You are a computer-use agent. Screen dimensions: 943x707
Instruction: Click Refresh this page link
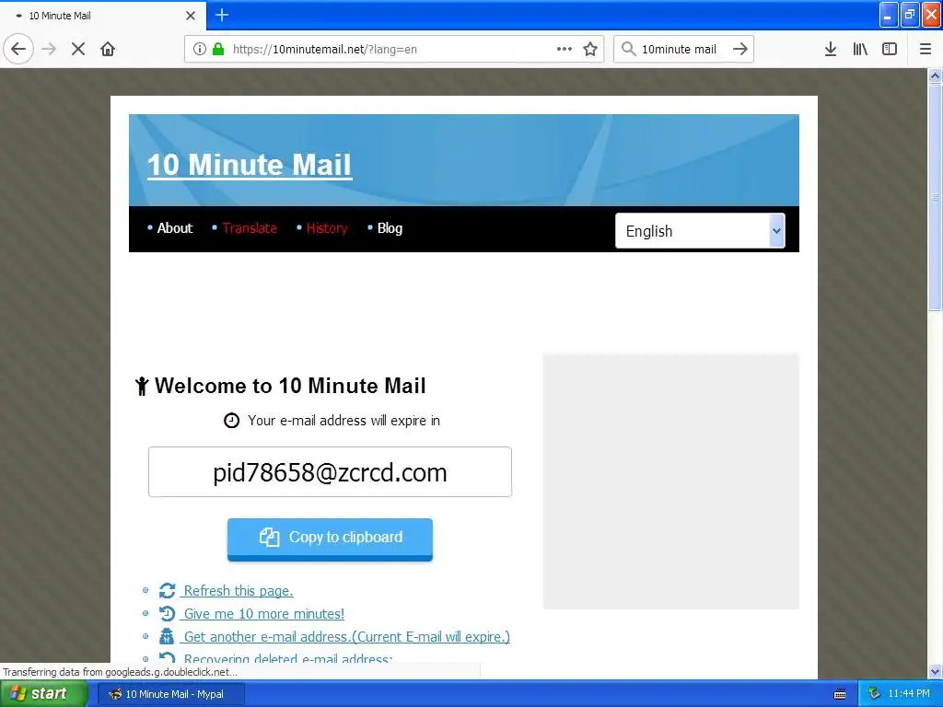(239, 591)
